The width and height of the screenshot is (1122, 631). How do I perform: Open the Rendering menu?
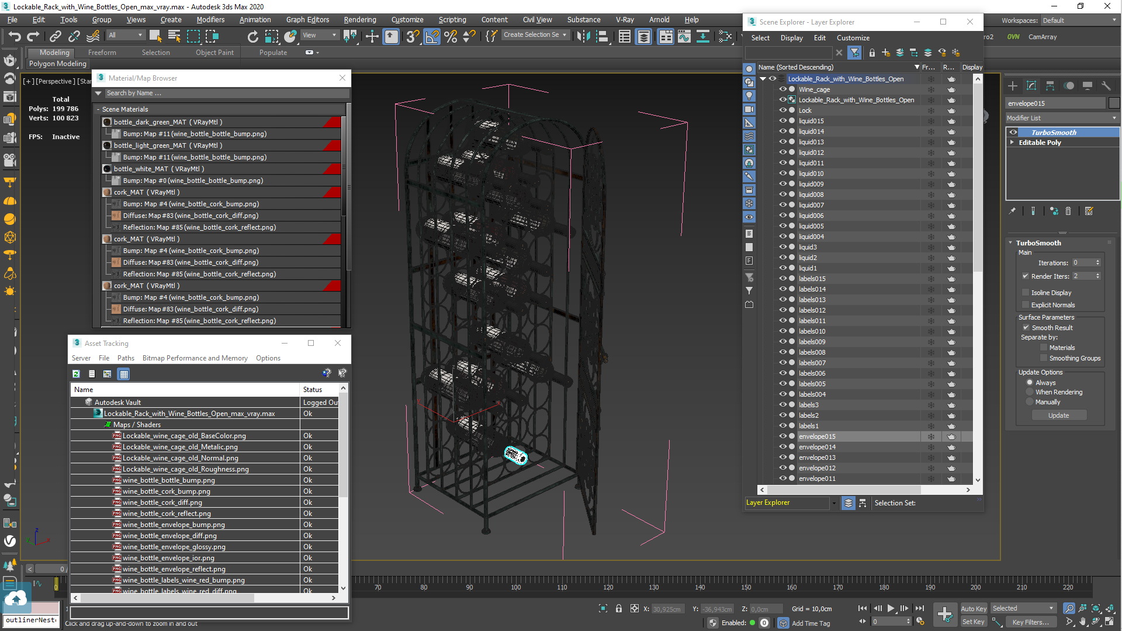tap(359, 20)
